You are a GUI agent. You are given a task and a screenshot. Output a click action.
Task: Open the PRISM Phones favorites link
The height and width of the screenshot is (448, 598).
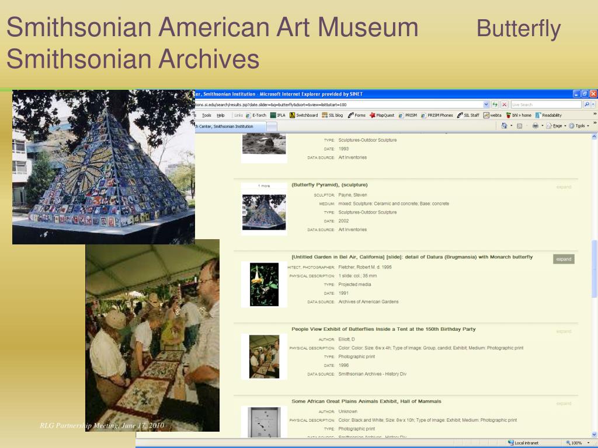(437, 115)
